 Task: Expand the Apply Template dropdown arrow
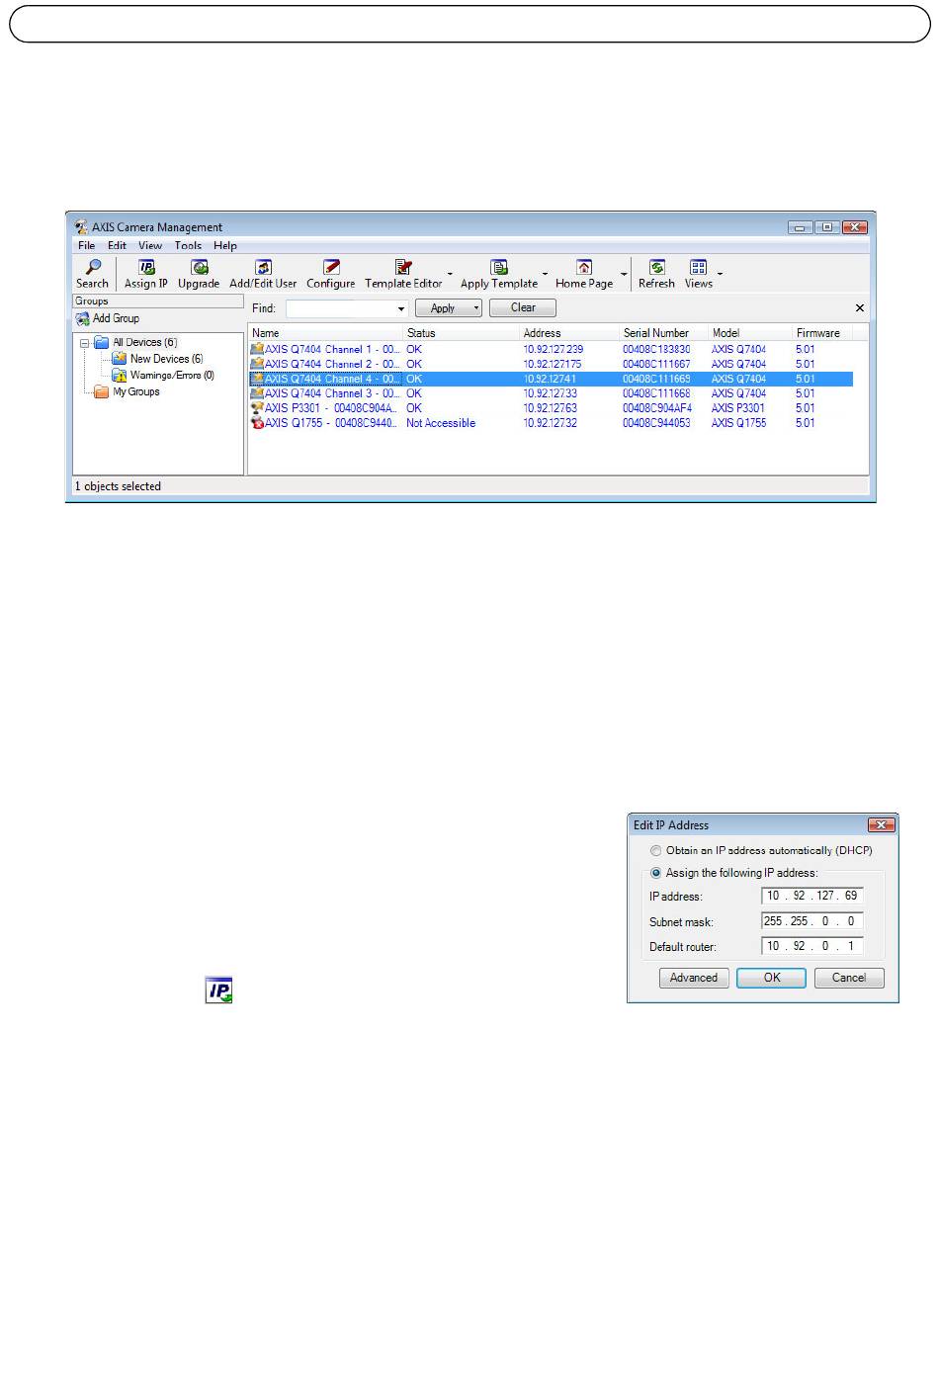coord(545,274)
